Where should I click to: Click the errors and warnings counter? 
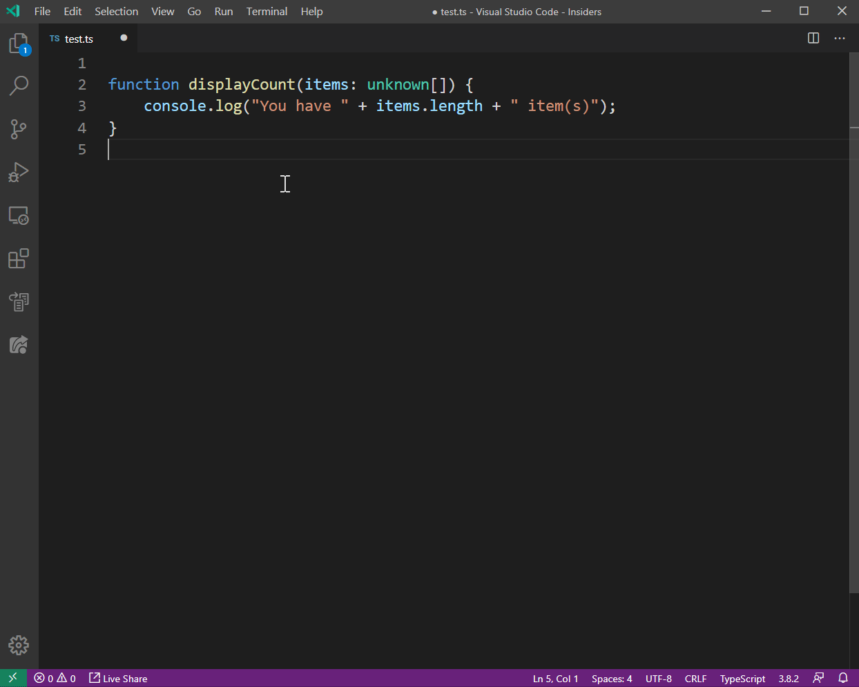55,678
